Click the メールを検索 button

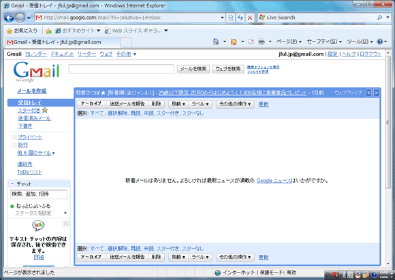193,69
